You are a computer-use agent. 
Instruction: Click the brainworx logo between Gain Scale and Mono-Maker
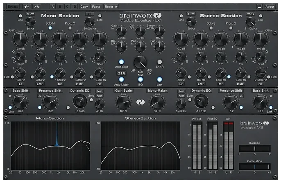(140, 102)
